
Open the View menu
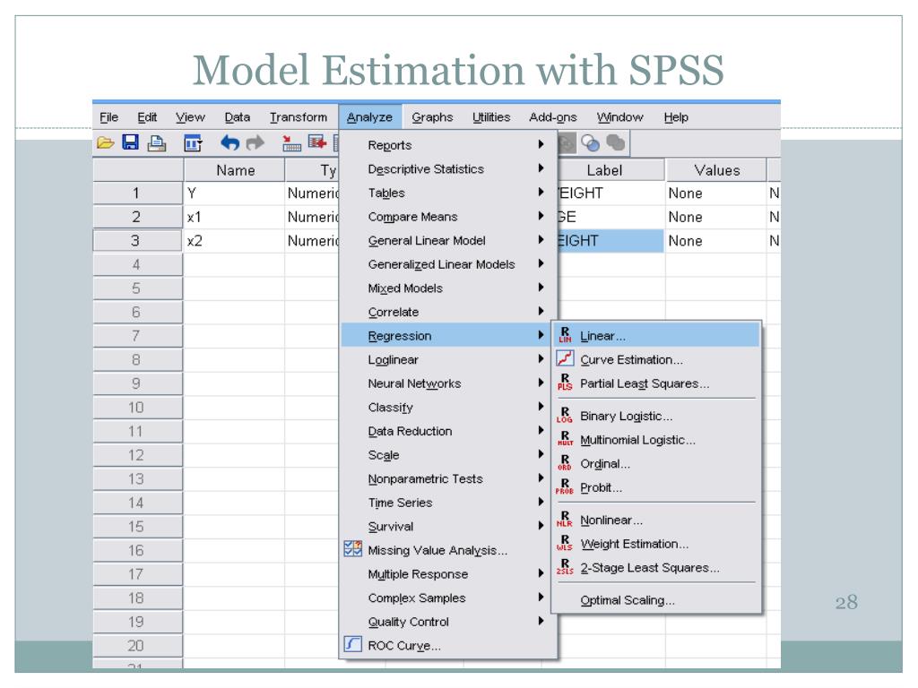point(190,117)
